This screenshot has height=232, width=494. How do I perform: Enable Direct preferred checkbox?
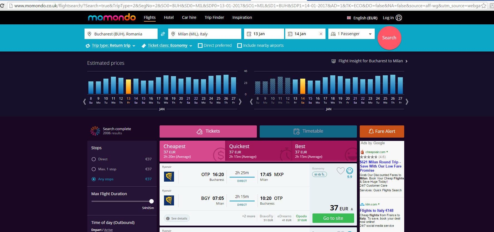point(200,45)
